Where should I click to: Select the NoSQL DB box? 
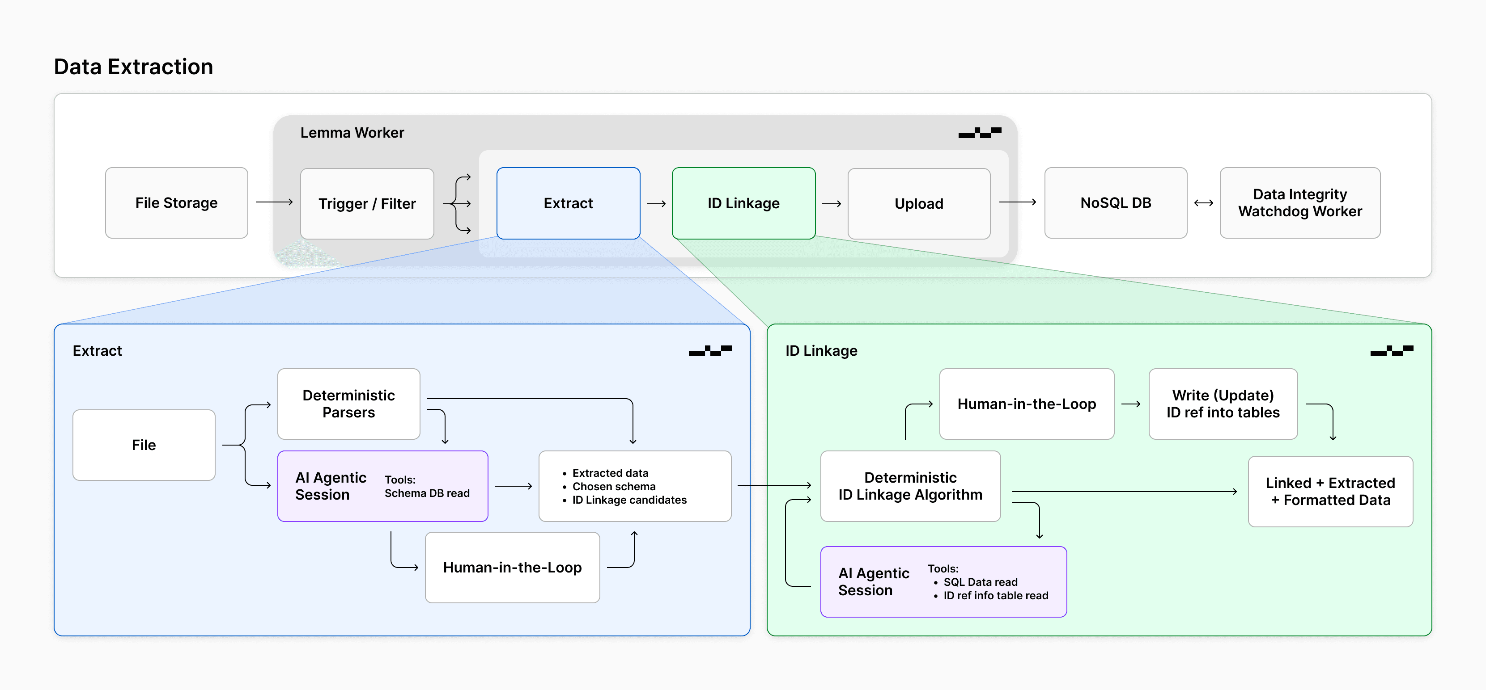pyautogui.click(x=1116, y=203)
